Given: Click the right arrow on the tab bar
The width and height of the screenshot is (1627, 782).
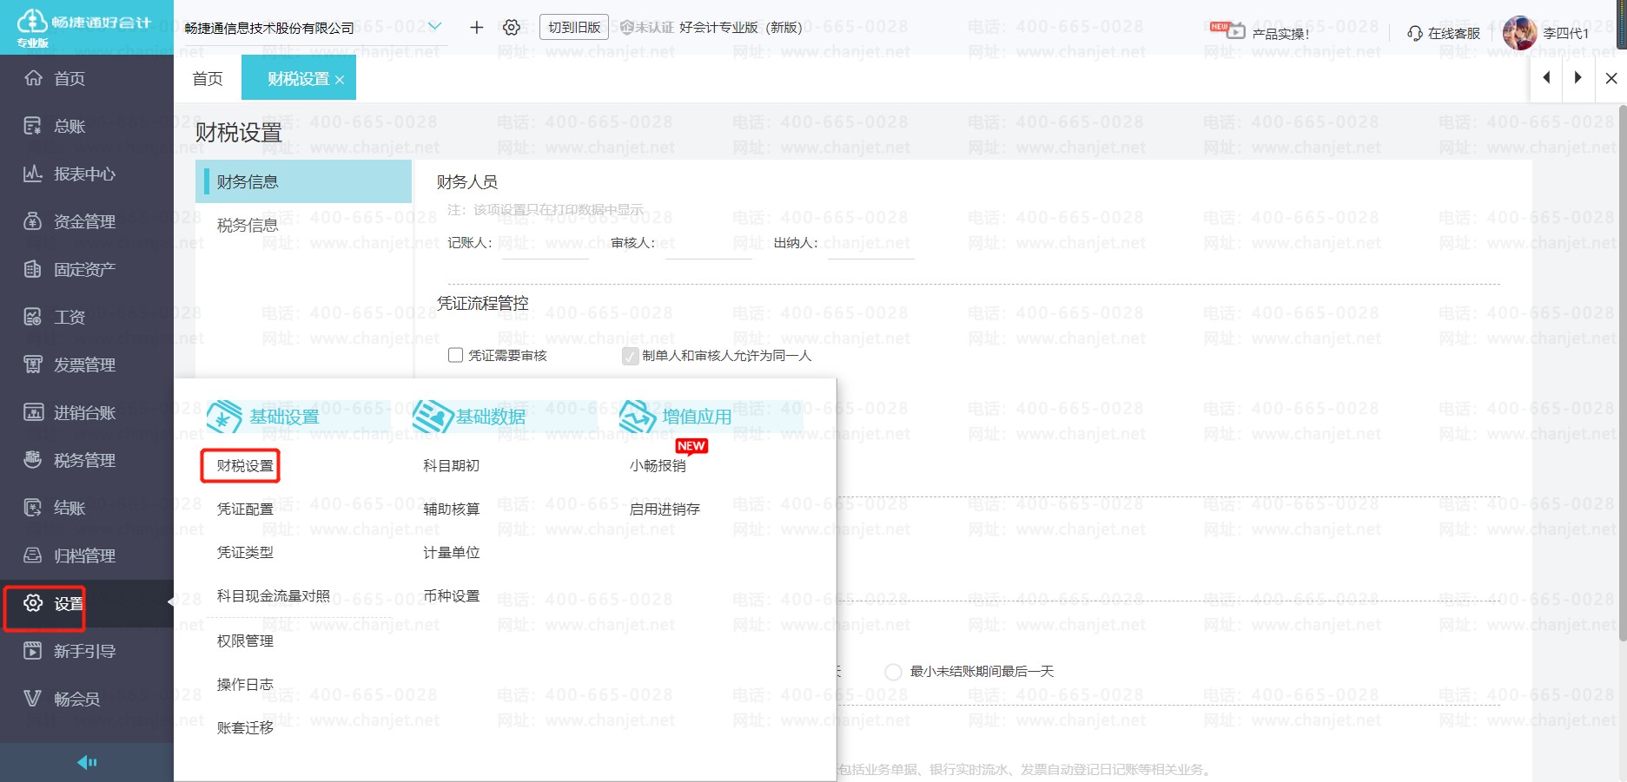Looking at the screenshot, I should click(x=1577, y=78).
